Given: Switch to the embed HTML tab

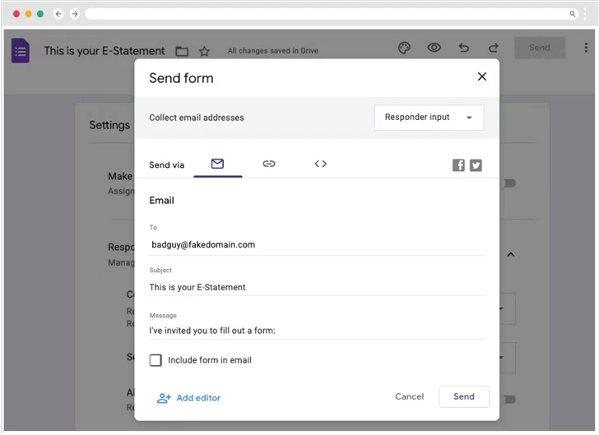Looking at the screenshot, I should pos(320,164).
